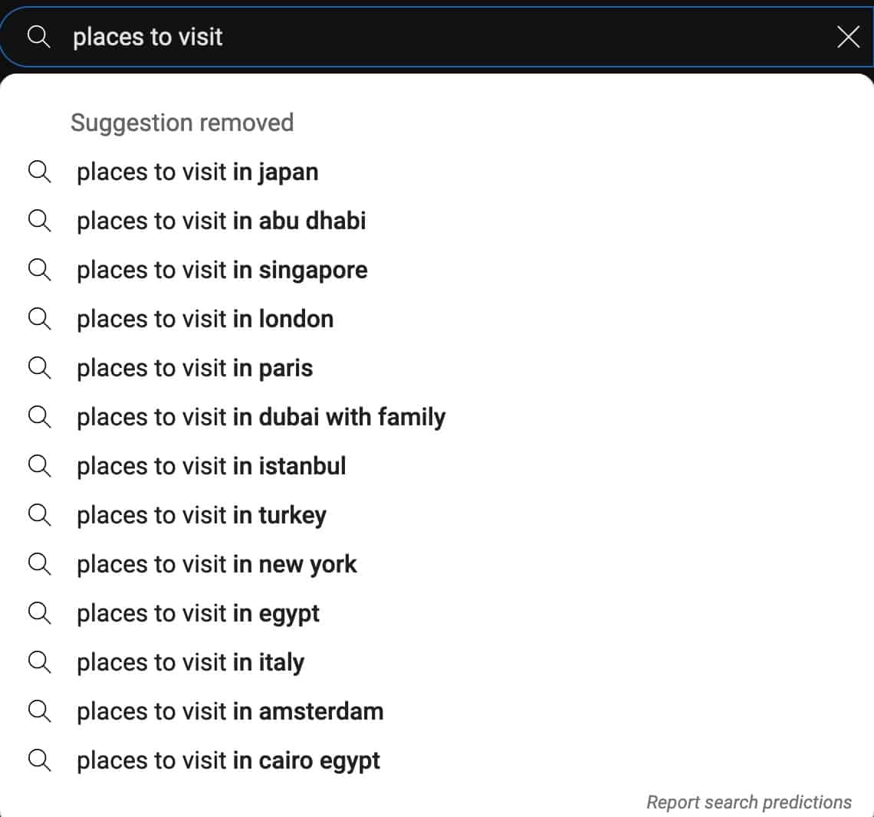Click search icon beside 'in amsterdam' suggestion
The height and width of the screenshot is (817, 874).
point(40,711)
